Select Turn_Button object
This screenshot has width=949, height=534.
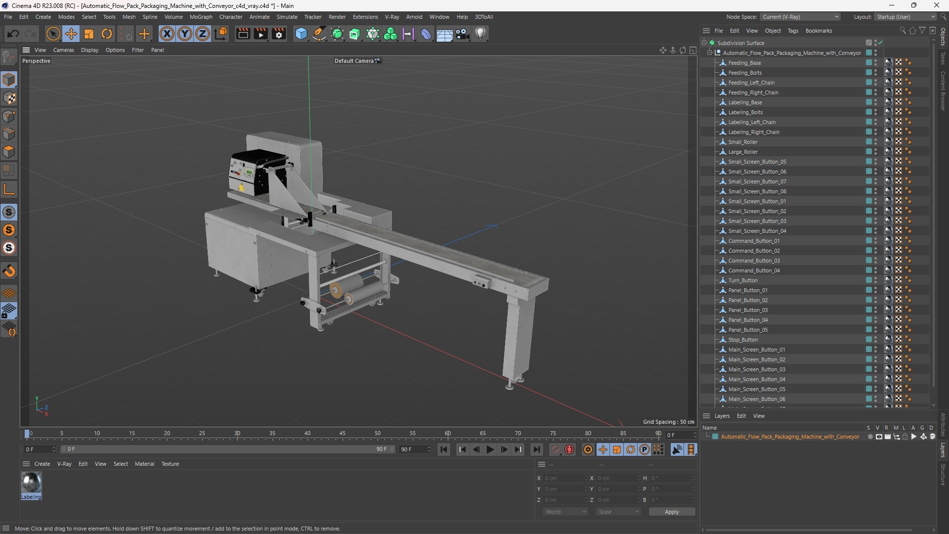pyautogui.click(x=743, y=280)
